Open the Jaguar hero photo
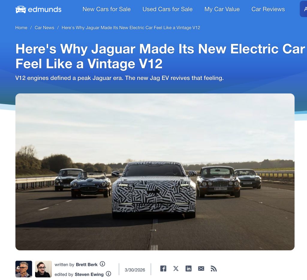Image resolution: width=307 pixels, height=280 pixels. click(x=155, y=172)
